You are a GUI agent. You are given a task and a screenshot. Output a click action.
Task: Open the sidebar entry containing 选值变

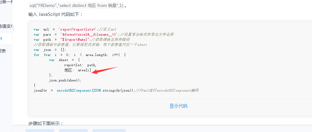(6, 26)
